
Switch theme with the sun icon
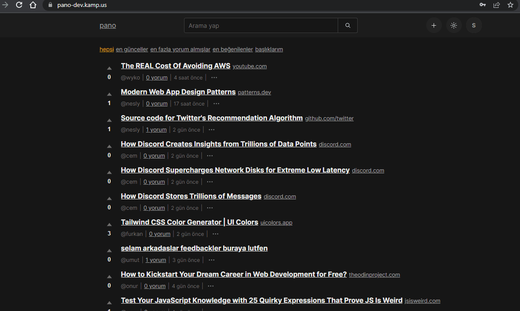454,25
